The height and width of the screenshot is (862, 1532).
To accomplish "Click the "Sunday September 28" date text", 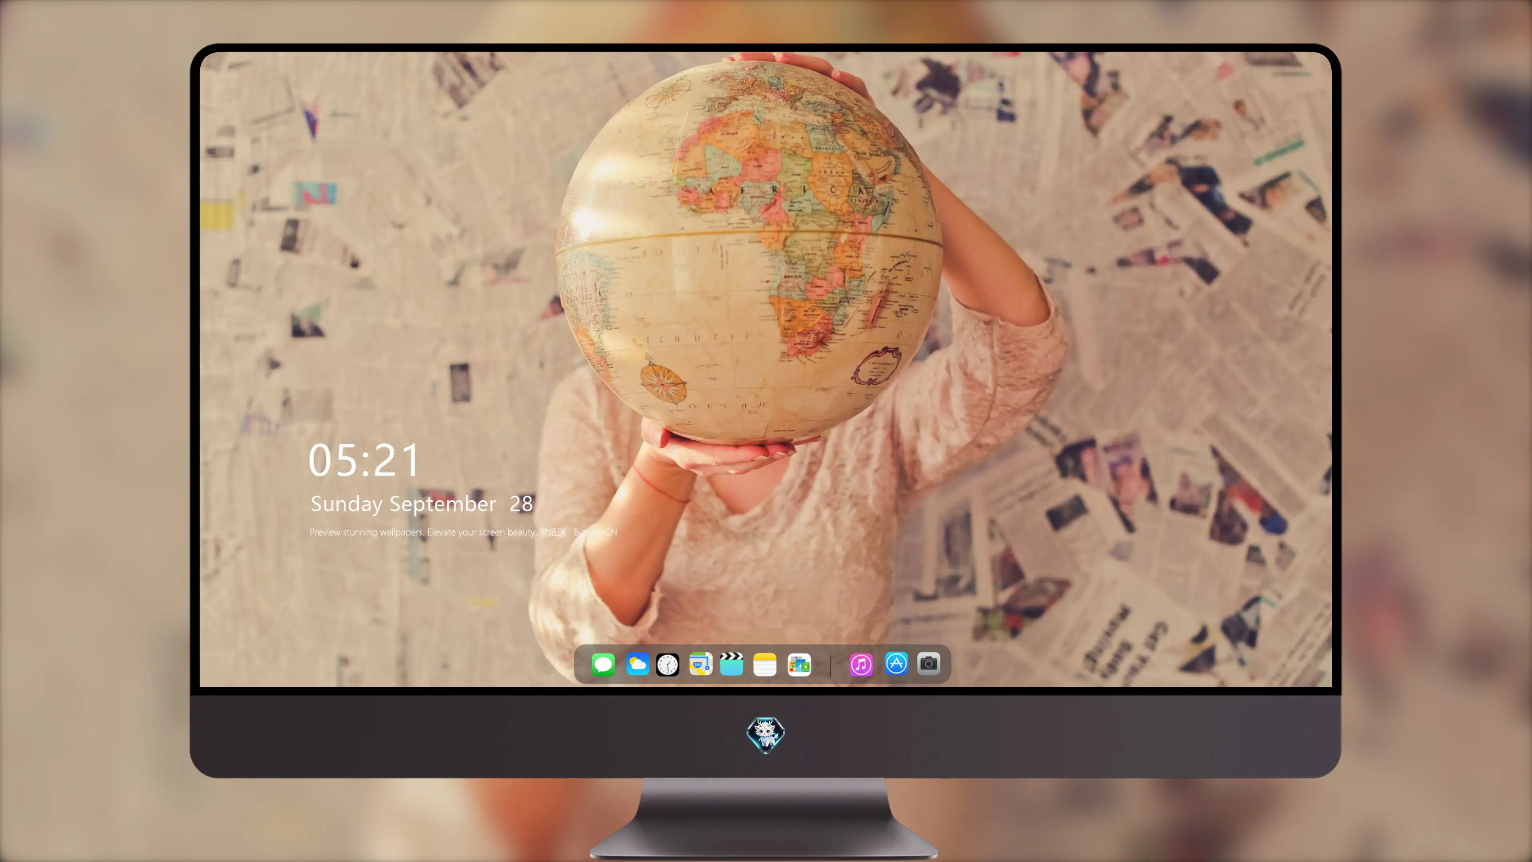I will click(x=422, y=504).
